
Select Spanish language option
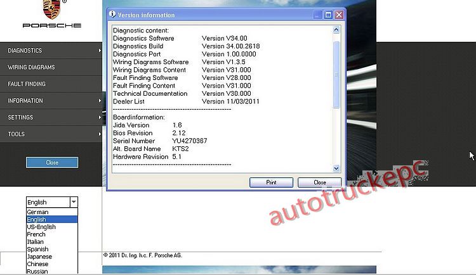(52, 249)
